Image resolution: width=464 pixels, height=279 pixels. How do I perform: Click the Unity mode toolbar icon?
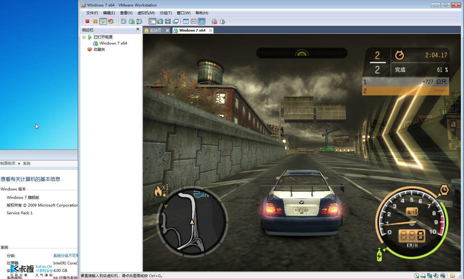coord(176,21)
